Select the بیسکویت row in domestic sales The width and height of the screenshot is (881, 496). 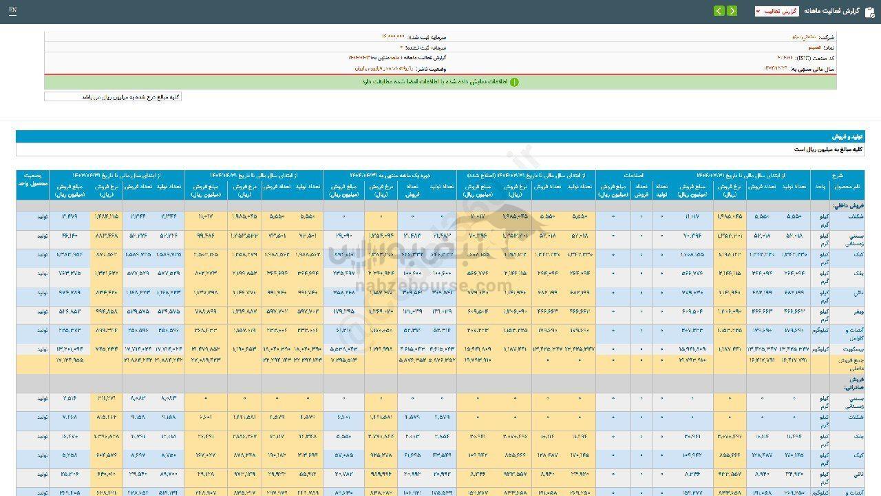pyautogui.click(x=440, y=349)
